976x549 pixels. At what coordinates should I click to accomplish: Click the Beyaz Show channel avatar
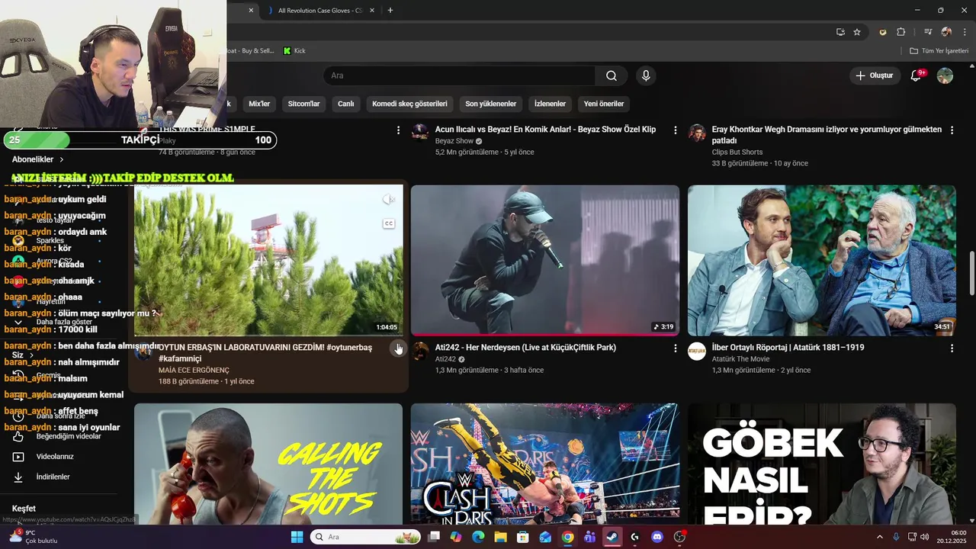click(420, 133)
